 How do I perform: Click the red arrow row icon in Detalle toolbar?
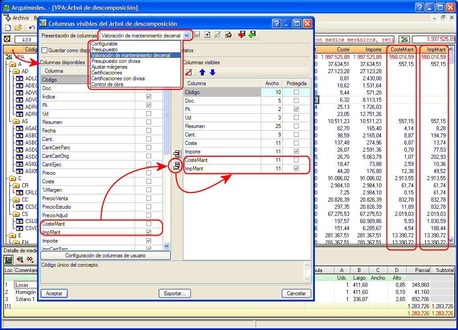point(20,260)
